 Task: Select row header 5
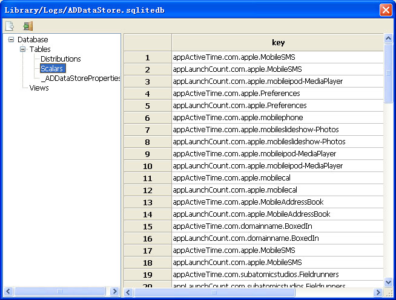point(148,106)
